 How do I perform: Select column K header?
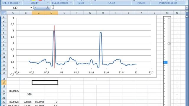click(141, 13)
